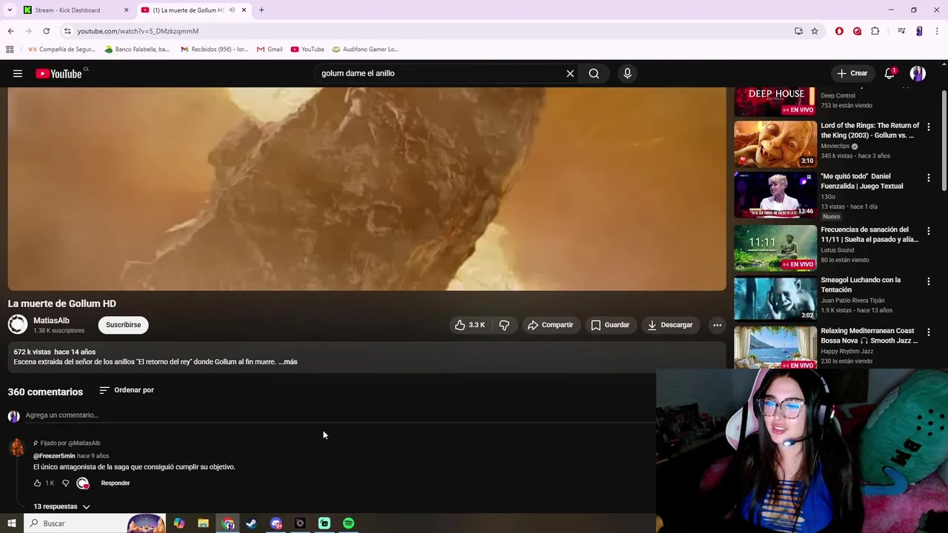This screenshot has height=533, width=948.
Task: Open the Frecuencias de sanación 11/11 thumbnail
Action: 775,248
